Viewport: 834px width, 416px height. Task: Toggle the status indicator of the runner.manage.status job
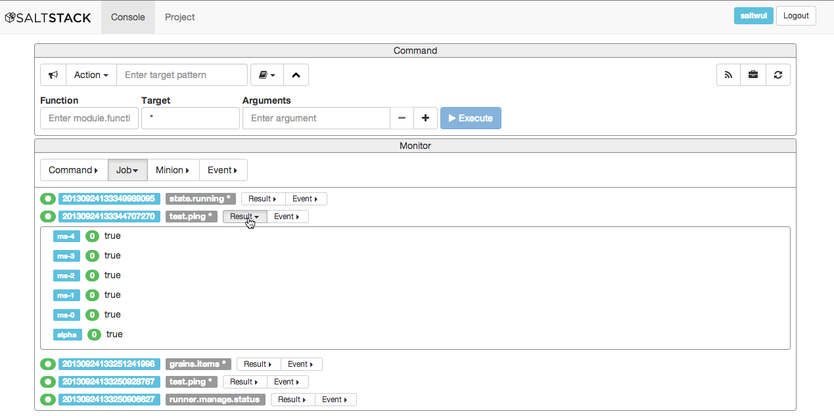48,399
